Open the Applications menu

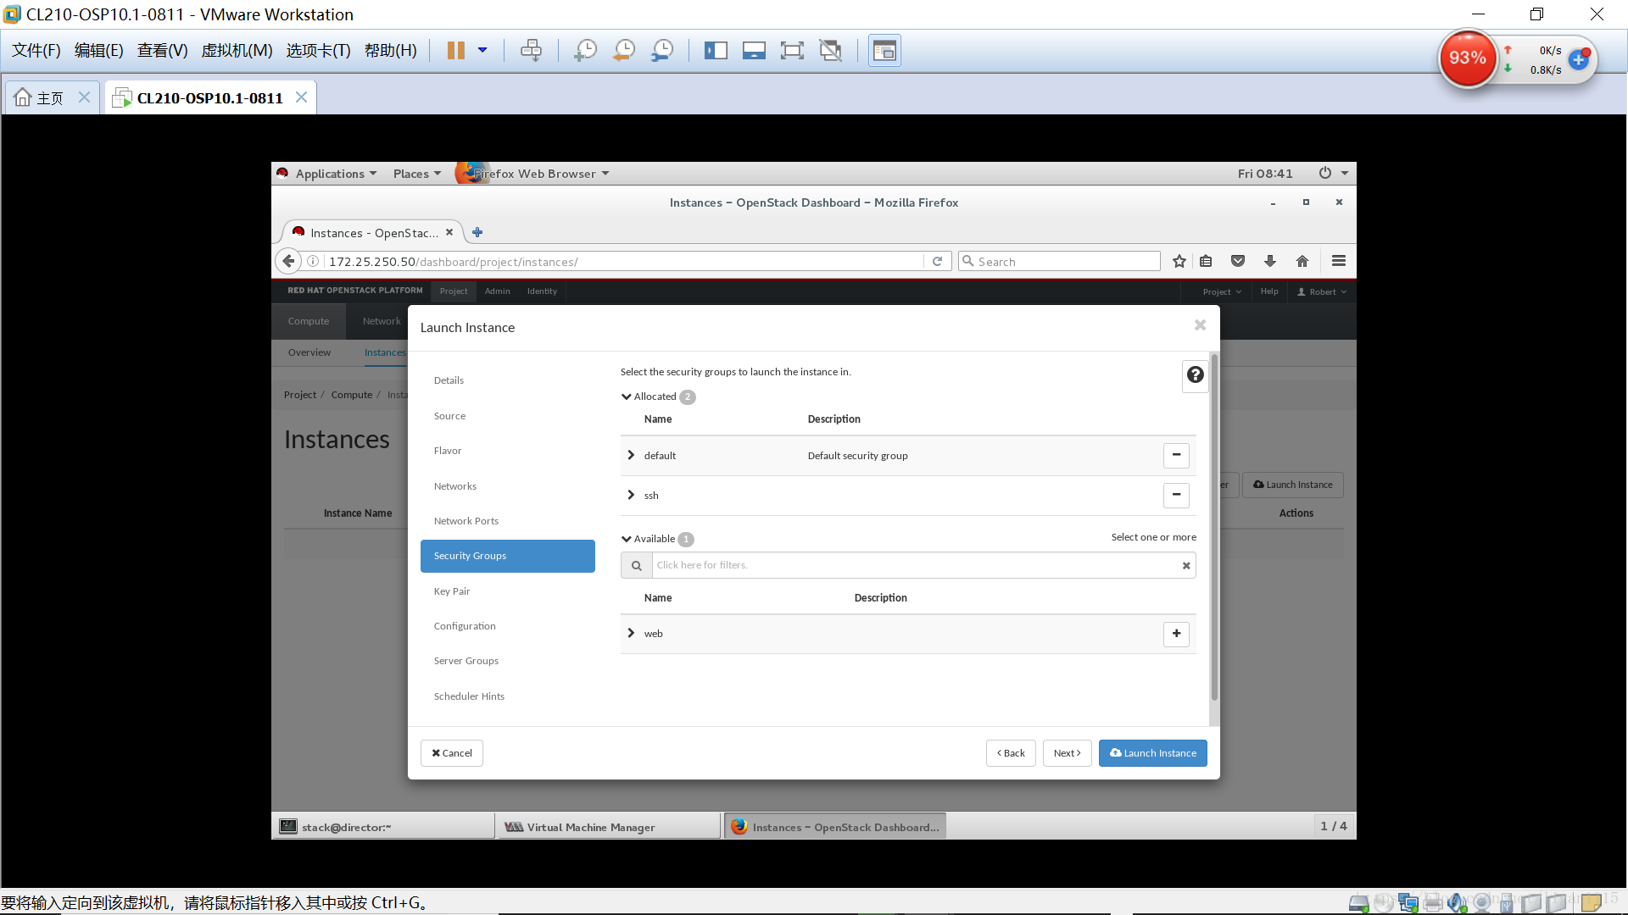[x=331, y=173]
